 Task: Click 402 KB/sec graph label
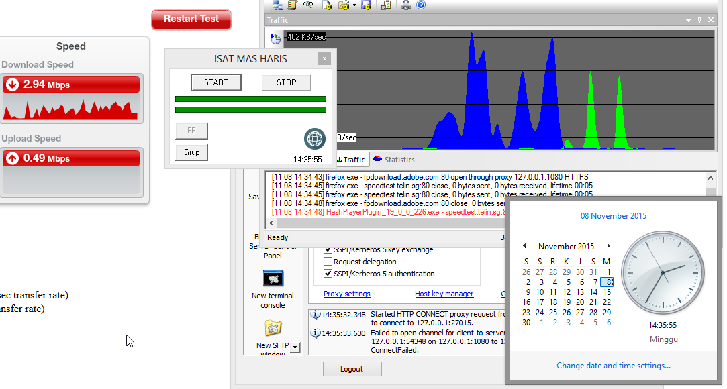pyautogui.click(x=306, y=37)
